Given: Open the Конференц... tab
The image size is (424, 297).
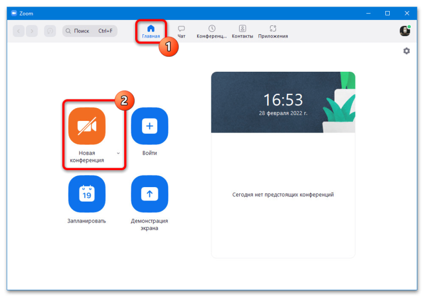Looking at the screenshot, I should (x=211, y=31).
